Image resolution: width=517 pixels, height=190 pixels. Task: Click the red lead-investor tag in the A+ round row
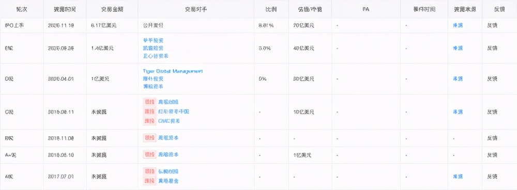(x=149, y=154)
